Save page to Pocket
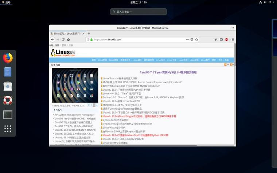Viewport: 277px width, 173px height. tap(192, 40)
